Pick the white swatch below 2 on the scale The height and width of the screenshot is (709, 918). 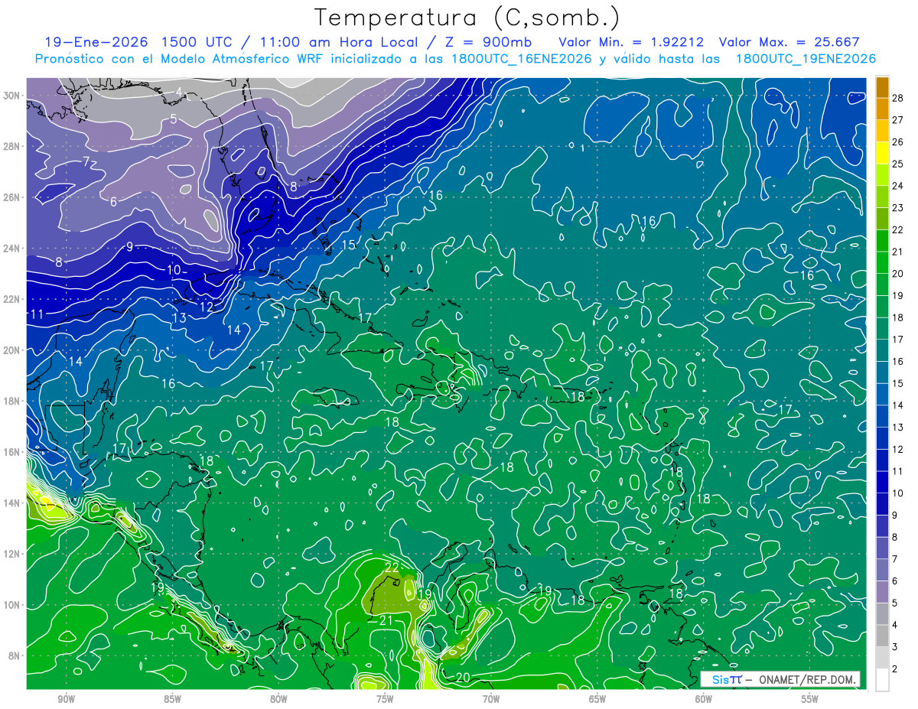(x=882, y=680)
